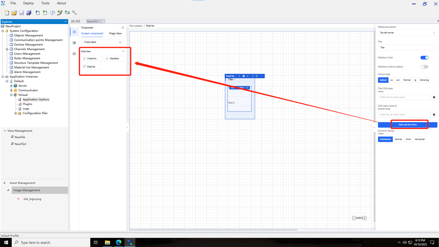Open the component grid sidebar icon
Viewport: 439px width, 247px height.
coord(74,32)
